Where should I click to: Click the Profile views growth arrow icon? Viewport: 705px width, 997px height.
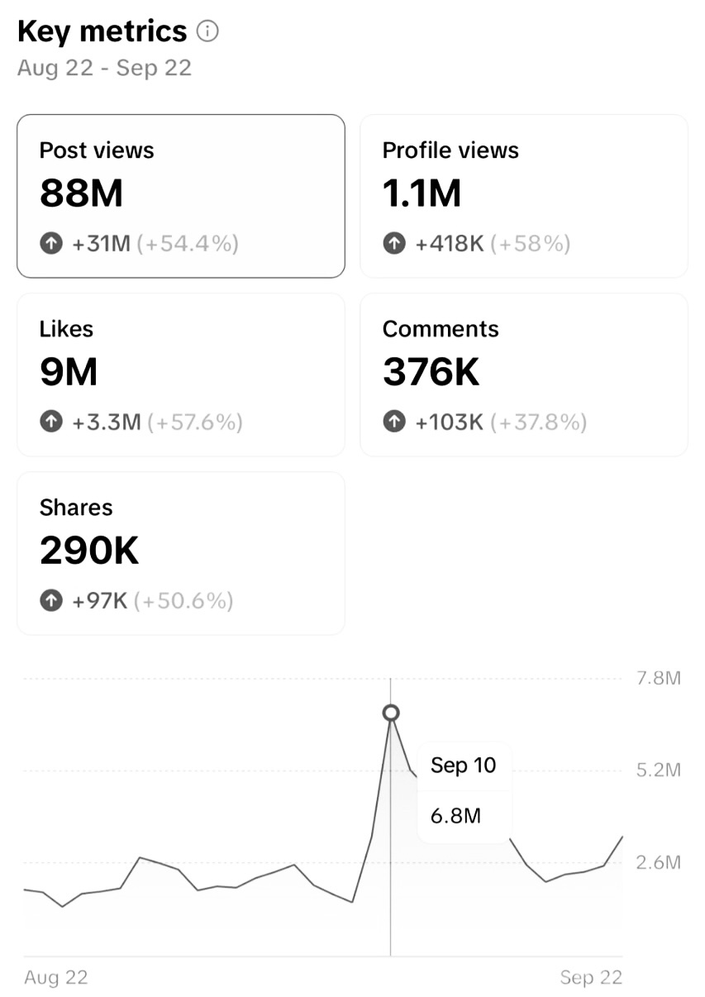click(x=393, y=243)
